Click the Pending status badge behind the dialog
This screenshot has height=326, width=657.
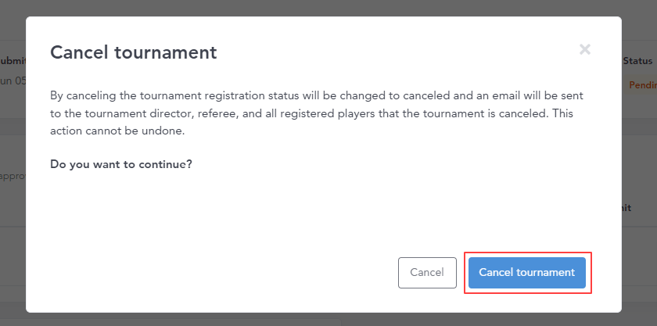tap(641, 85)
